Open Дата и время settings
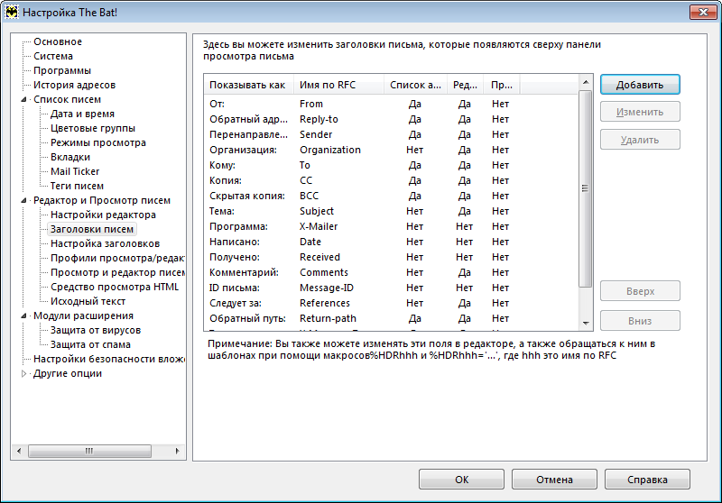Image resolution: width=722 pixels, height=503 pixels. tap(82, 114)
